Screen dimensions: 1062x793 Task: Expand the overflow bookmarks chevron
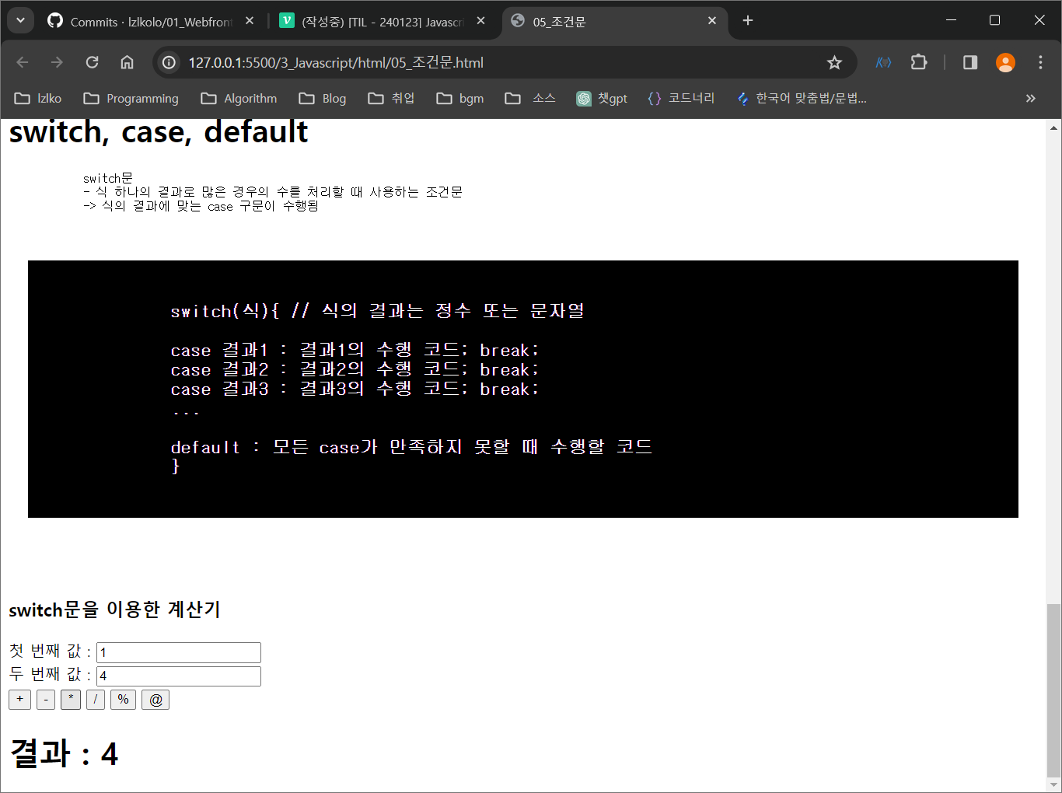click(1031, 98)
